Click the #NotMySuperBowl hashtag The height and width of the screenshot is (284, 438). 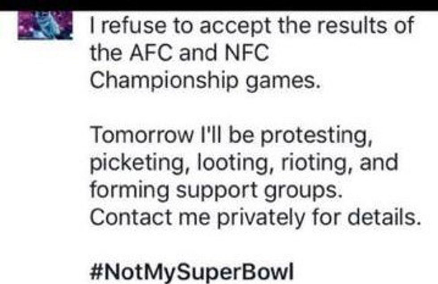192,272
